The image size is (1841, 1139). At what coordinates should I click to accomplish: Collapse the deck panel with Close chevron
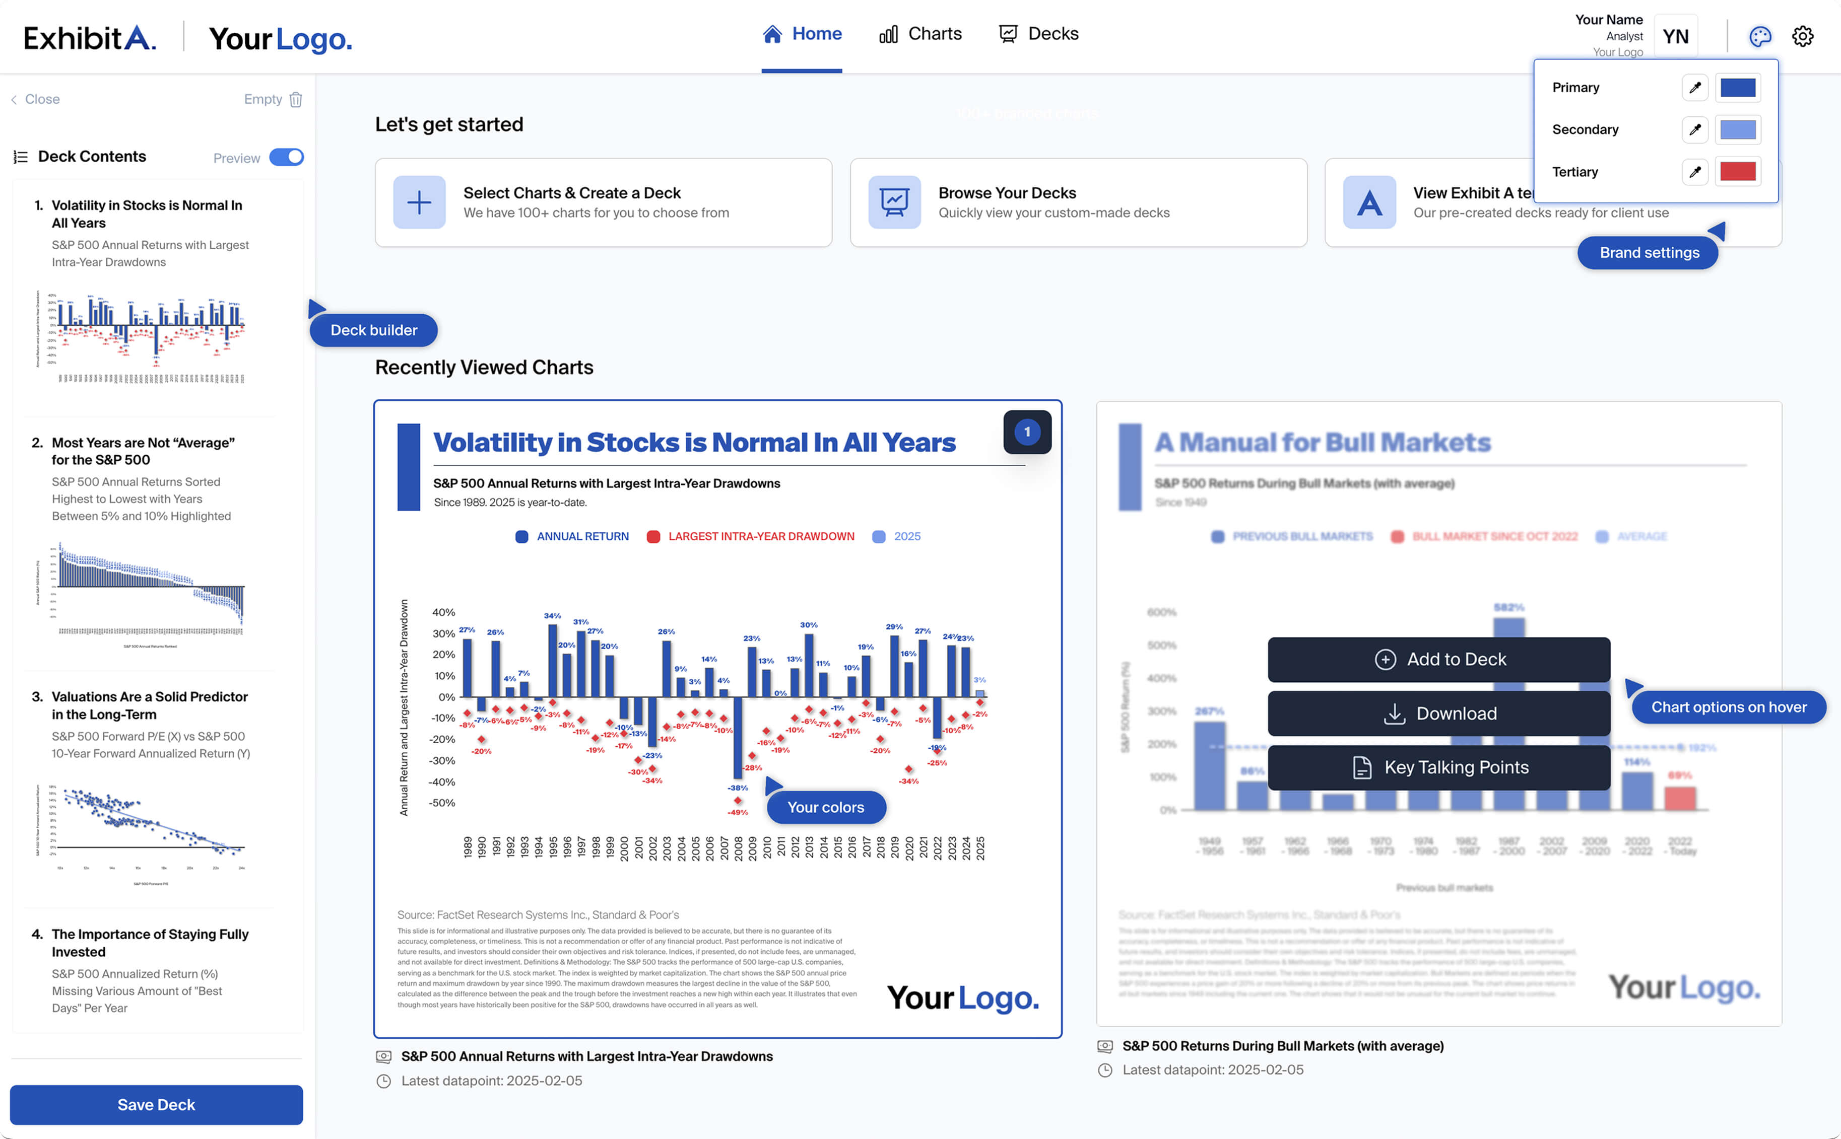[14, 99]
